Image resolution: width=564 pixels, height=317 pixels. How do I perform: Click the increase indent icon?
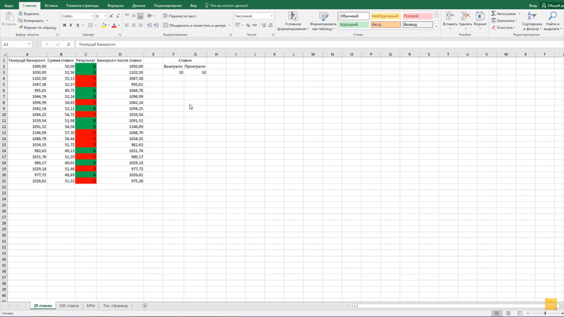[x=156, y=26]
